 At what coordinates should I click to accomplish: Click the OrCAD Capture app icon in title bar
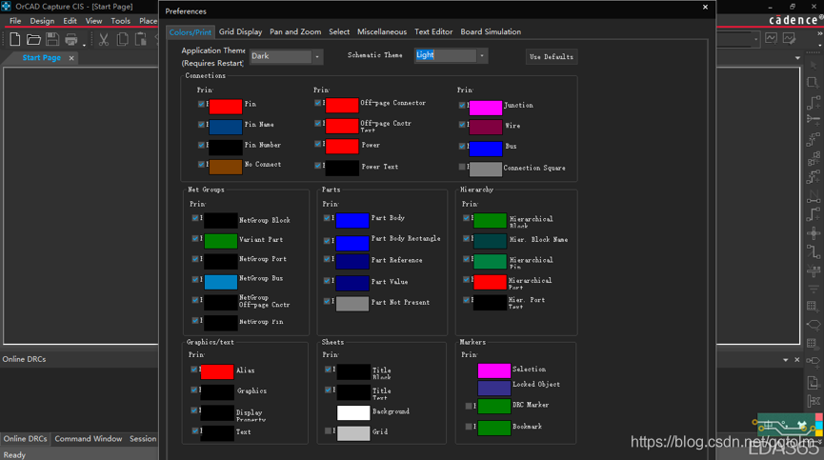click(7, 7)
